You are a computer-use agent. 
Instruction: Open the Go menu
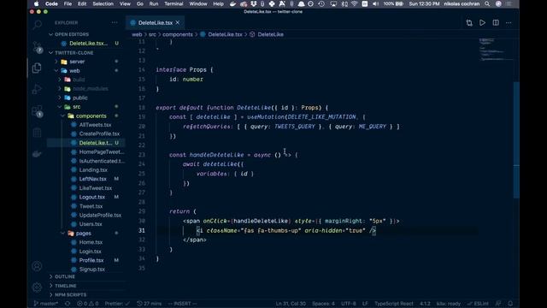click(x=140, y=3)
